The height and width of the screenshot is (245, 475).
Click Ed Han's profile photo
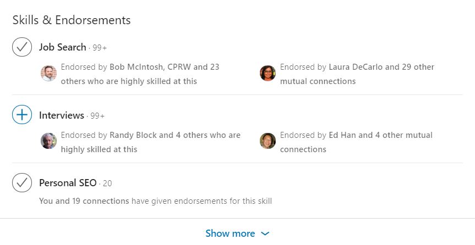coord(267,141)
